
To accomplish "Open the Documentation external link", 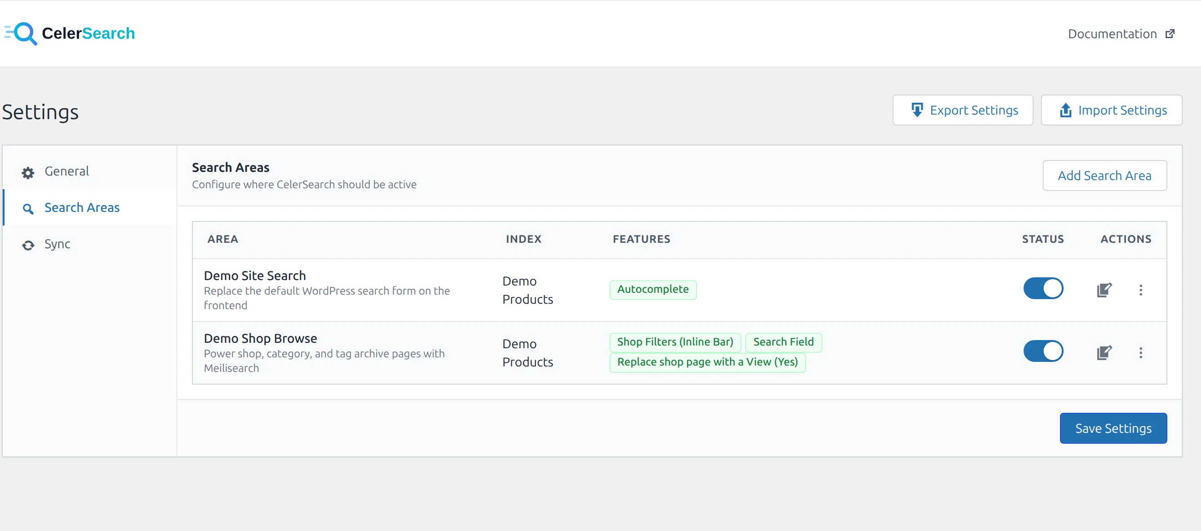I will click(1121, 34).
